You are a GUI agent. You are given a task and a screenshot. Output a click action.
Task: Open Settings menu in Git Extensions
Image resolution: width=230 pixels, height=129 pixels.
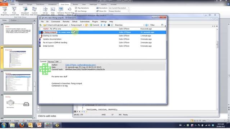(x=103, y=21)
